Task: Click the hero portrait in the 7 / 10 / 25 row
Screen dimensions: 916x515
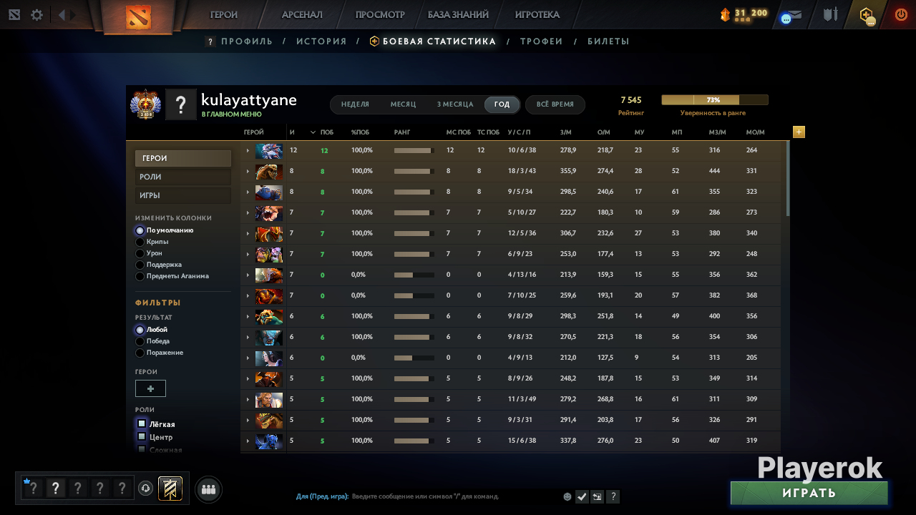Action: point(269,296)
